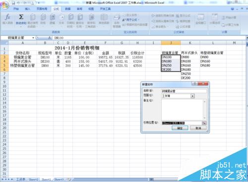Open the Math & Trig functions icon

point(91,17)
